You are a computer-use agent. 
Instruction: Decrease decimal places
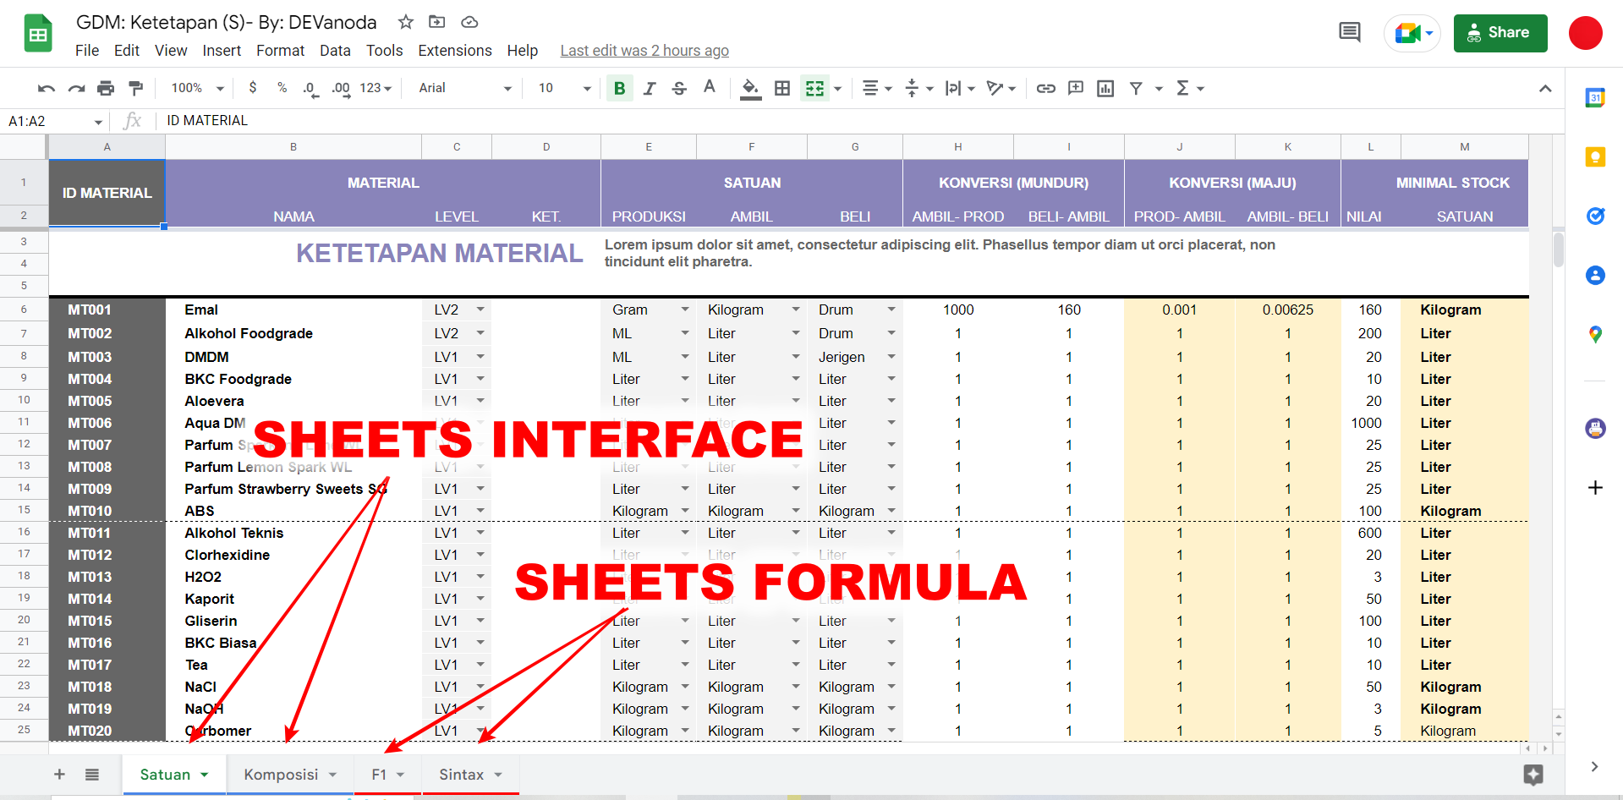tap(310, 89)
